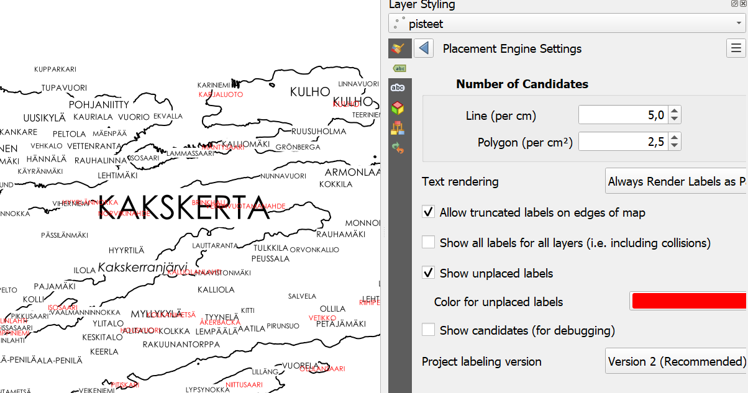Toggle Allow truncated labels on edges of map

pyautogui.click(x=428, y=212)
